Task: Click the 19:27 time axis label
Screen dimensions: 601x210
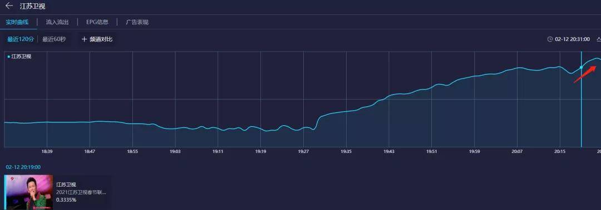Action: tap(303, 152)
